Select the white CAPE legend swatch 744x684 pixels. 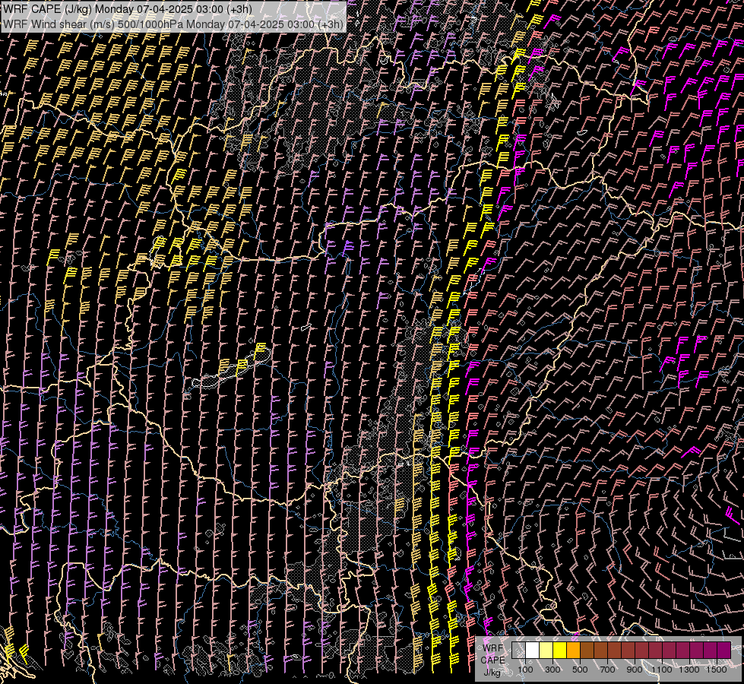pos(533,650)
